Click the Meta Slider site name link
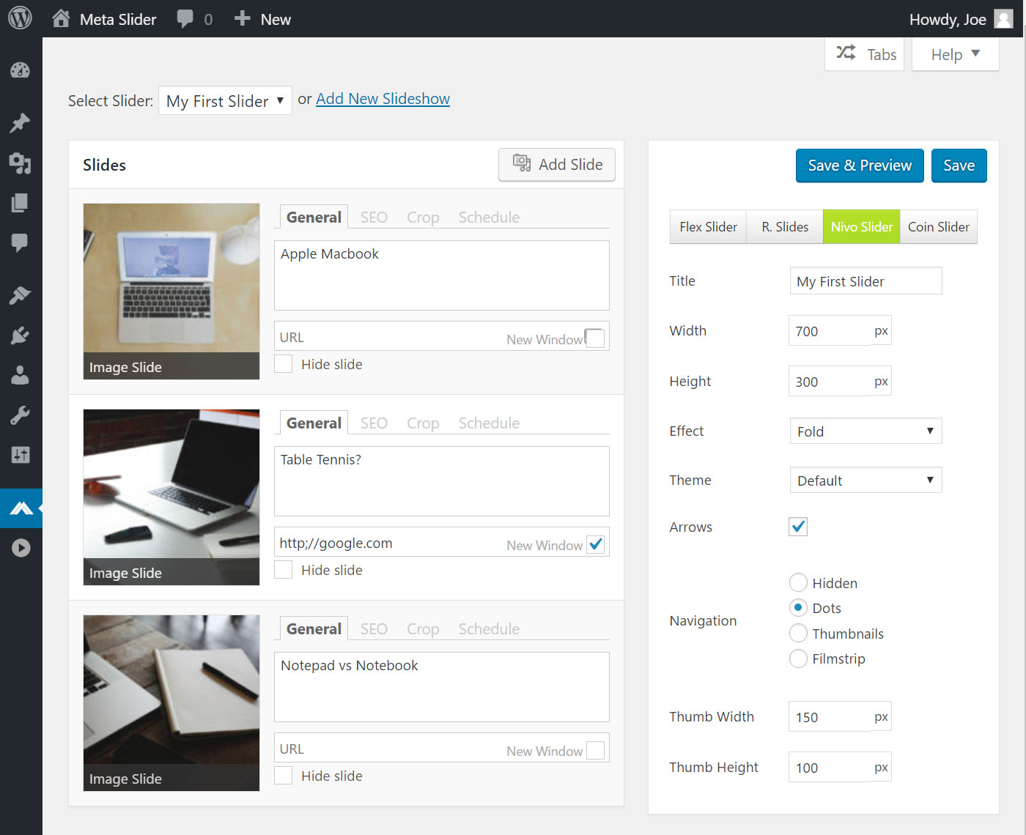This screenshot has height=835, width=1026. point(118,19)
